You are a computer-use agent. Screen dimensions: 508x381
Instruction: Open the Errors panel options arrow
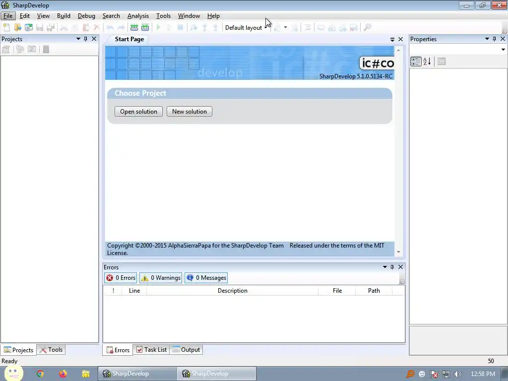point(384,267)
